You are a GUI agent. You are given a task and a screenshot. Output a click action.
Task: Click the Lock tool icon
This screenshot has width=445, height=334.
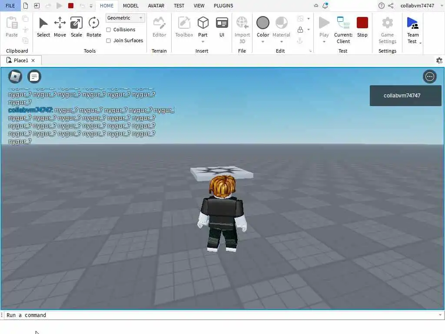pyautogui.click(x=300, y=30)
